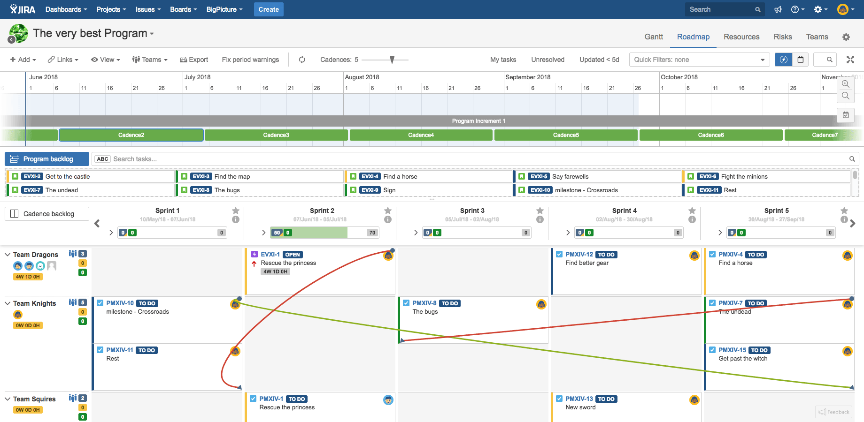Toggle the ABC search mode button

[x=102, y=159]
